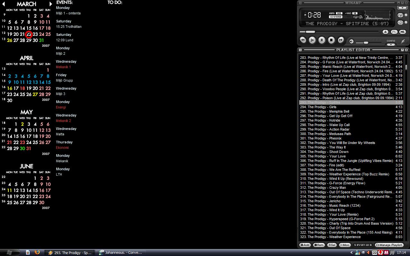Screen dimensions: 410x256
Task: Toggle the ML media library button
Action: (403, 32)
